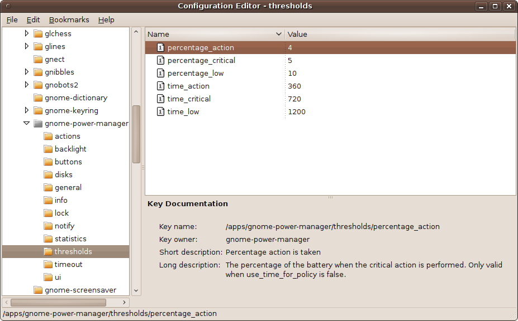Expand the gnobots2 tree node
Viewport: 518px width, 321px height.
click(27, 85)
